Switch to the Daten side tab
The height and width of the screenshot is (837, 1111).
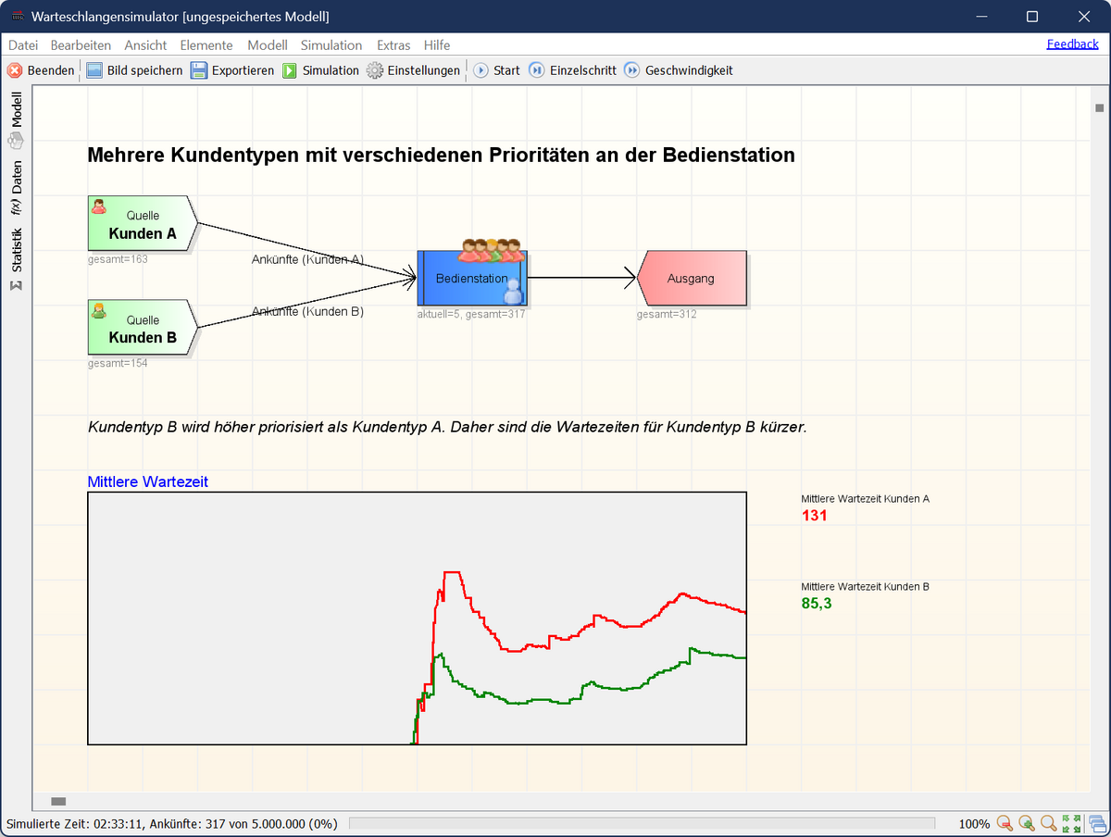pos(17,188)
